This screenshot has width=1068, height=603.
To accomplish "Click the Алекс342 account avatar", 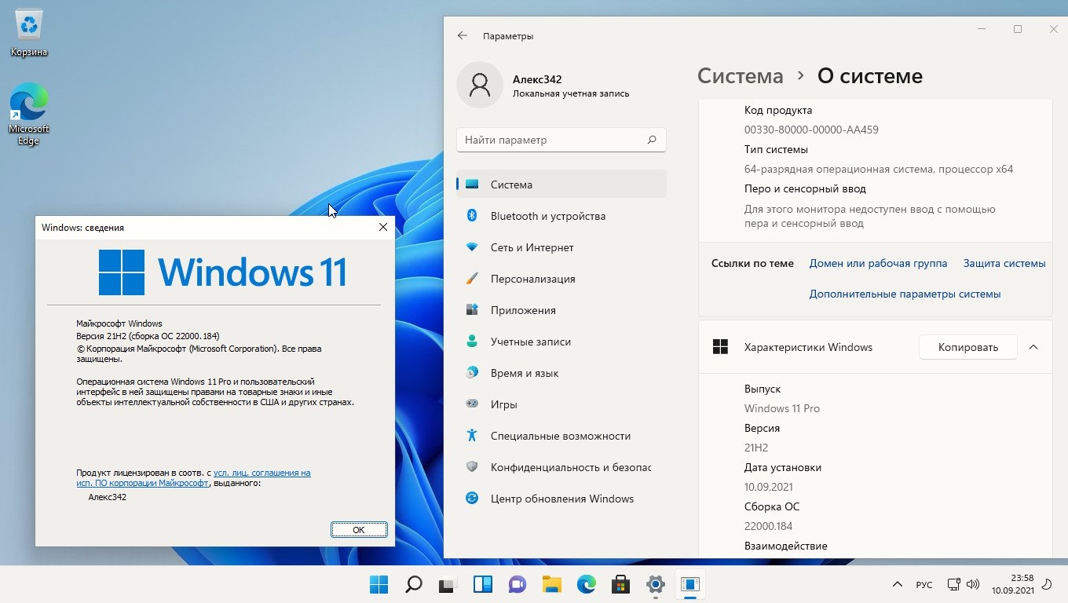I will [480, 85].
